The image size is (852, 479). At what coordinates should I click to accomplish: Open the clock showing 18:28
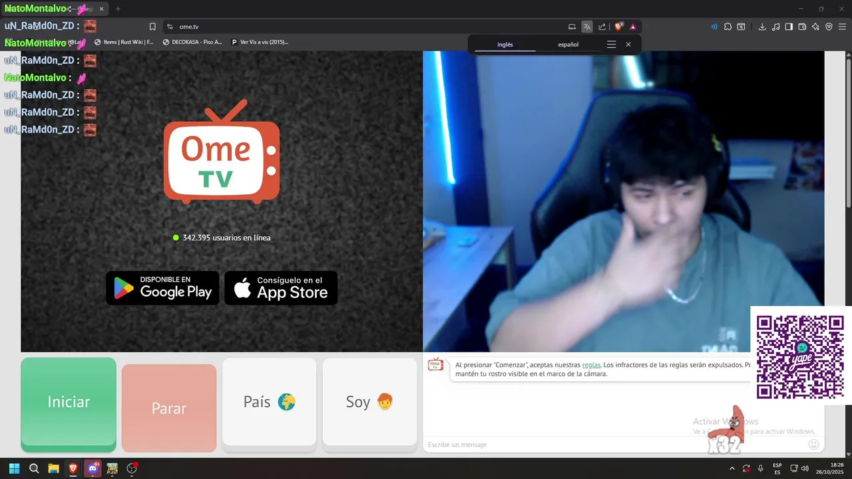click(x=830, y=468)
